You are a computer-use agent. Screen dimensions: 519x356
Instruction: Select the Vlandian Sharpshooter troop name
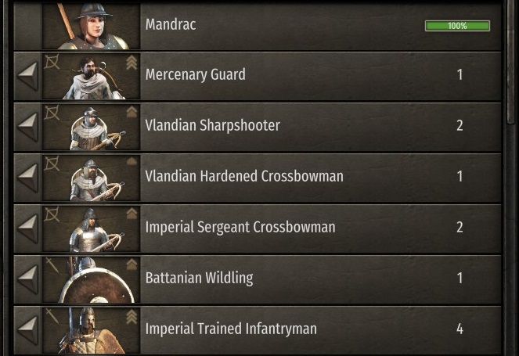click(x=212, y=125)
